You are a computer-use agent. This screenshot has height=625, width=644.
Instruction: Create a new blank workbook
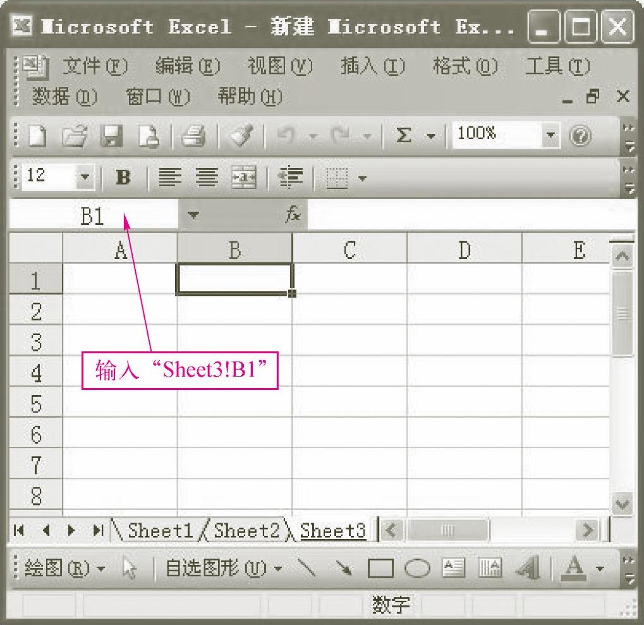37,135
